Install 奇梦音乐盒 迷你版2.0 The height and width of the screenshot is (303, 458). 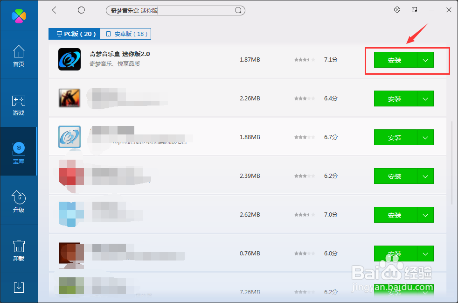395,60
